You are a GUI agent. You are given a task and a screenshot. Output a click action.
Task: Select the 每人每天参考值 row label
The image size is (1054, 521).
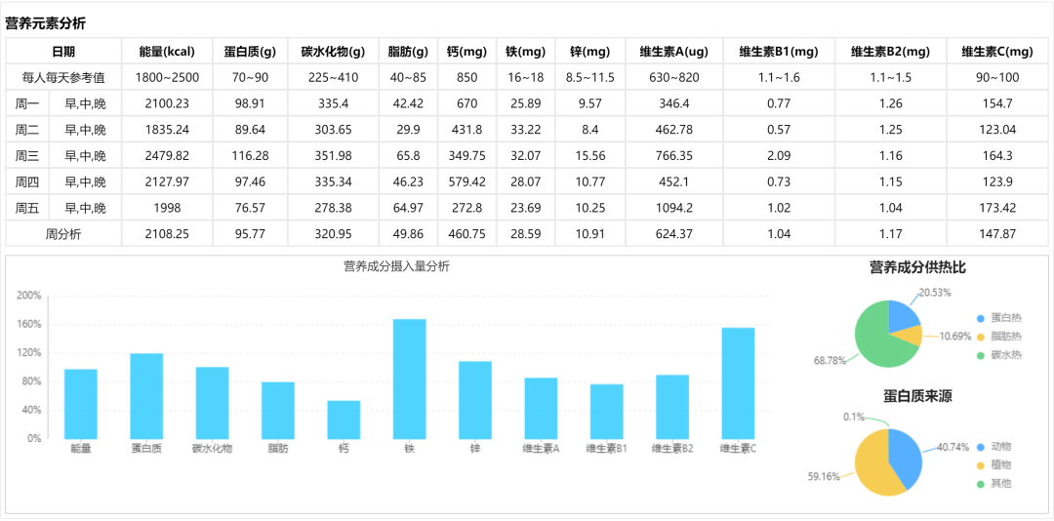click(x=63, y=77)
